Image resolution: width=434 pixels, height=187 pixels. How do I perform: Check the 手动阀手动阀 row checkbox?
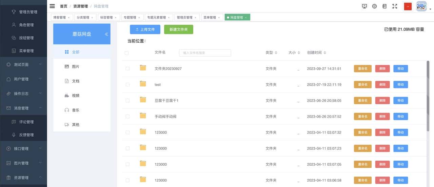tap(127, 116)
